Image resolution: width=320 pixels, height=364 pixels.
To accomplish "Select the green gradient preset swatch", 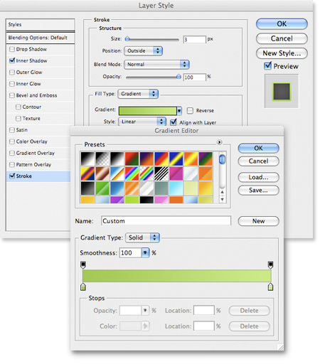I will coord(102,188).
